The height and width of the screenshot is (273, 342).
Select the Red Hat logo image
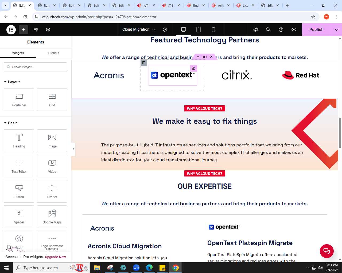pos(301,75)
